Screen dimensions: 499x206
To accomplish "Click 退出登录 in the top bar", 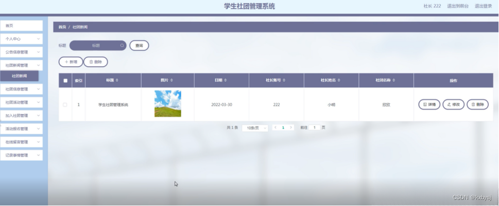I will coord(483,6).
